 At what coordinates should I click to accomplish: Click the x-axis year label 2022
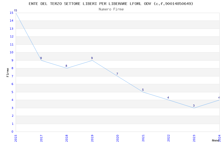(169, 138)
